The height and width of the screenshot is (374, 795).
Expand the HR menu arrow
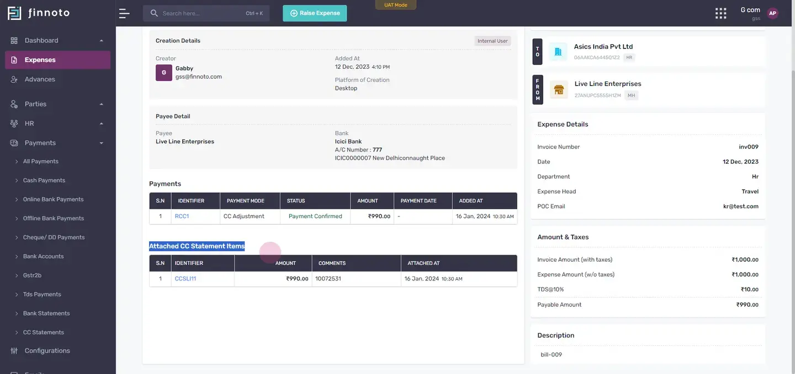pos(102,123)
